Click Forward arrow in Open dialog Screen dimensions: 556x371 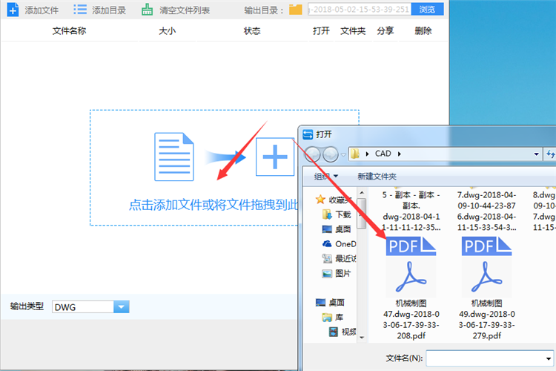331,154
